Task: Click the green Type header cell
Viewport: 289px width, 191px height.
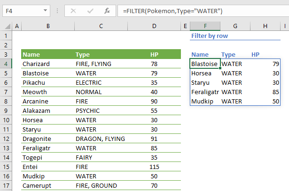Action: [101, 54]
